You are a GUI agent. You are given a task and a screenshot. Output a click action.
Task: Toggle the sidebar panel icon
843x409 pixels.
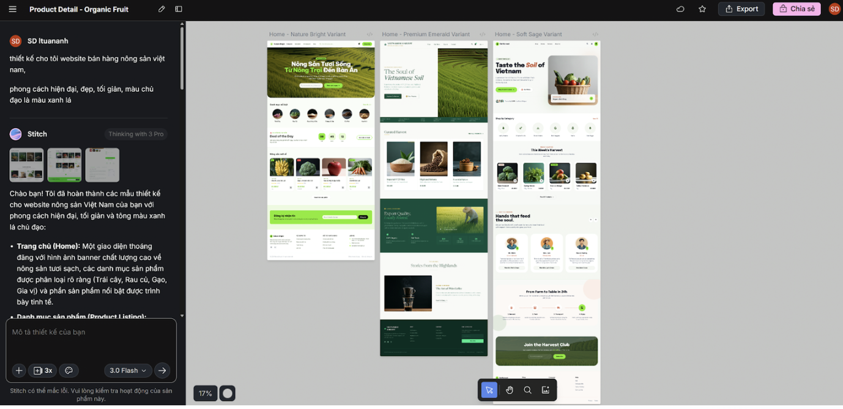(x=179, y=9)
